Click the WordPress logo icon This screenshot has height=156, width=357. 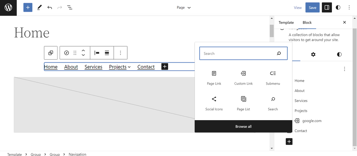(x=8, y=8)
